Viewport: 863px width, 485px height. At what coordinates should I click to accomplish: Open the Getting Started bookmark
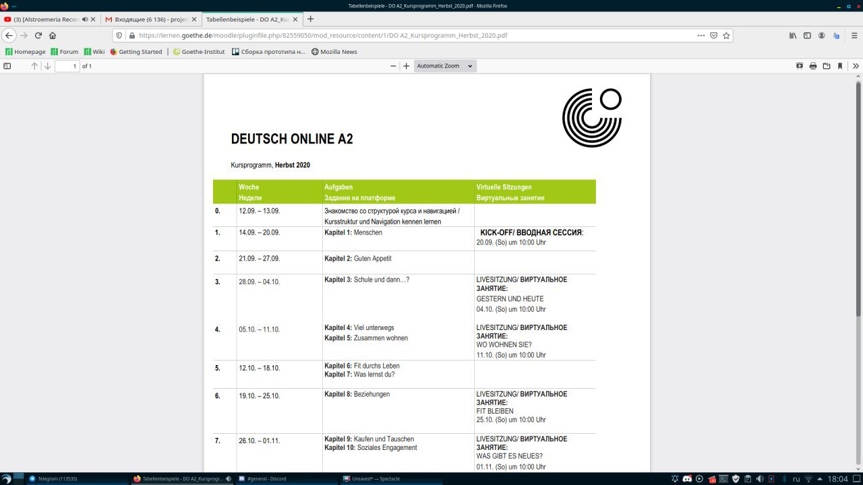[x=136, y=51]
